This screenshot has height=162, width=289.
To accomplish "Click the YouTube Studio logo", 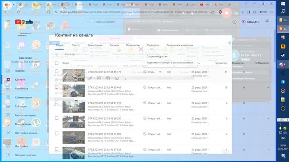I will coord(24,22).
